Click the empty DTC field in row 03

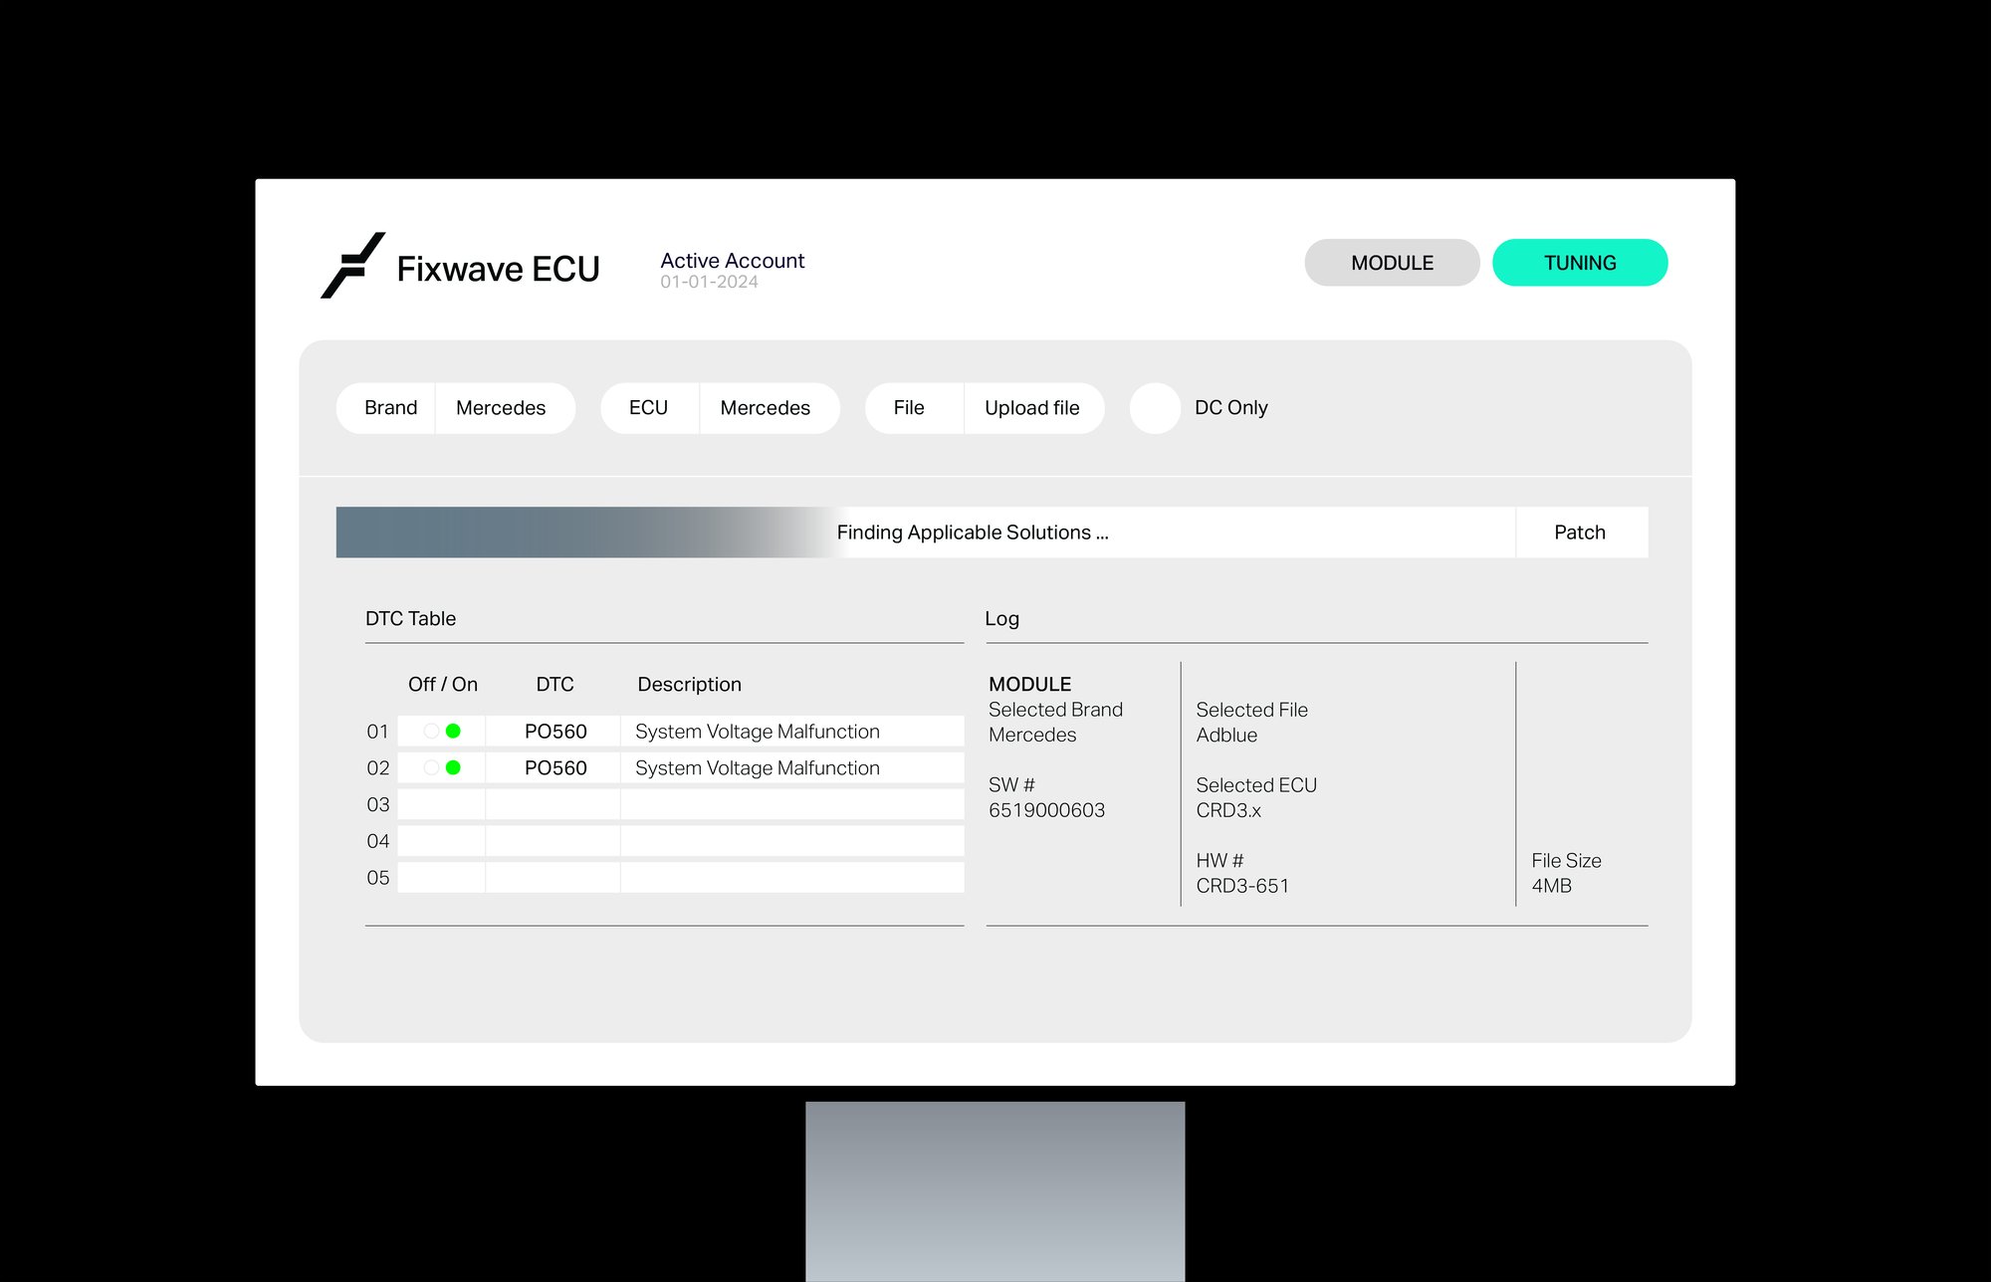553,804
